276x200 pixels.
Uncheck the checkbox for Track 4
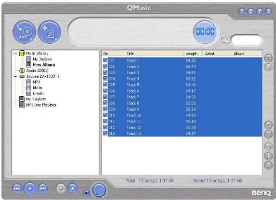click(x=105, y=79)
